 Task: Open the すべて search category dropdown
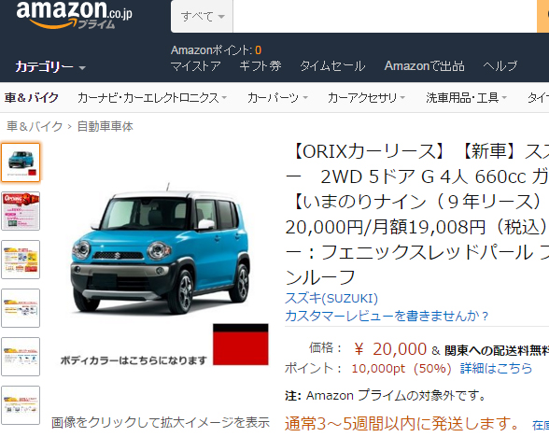tap(202, 17)
